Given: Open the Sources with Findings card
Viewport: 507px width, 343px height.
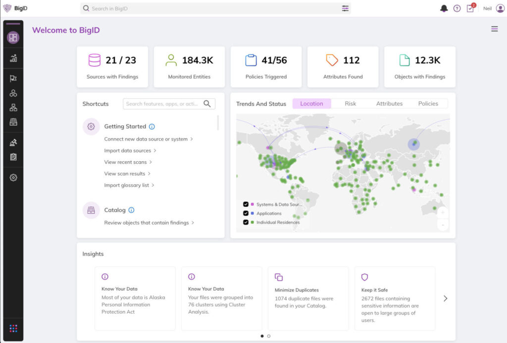Looking at the screenshot, I should tap(112, 67).
